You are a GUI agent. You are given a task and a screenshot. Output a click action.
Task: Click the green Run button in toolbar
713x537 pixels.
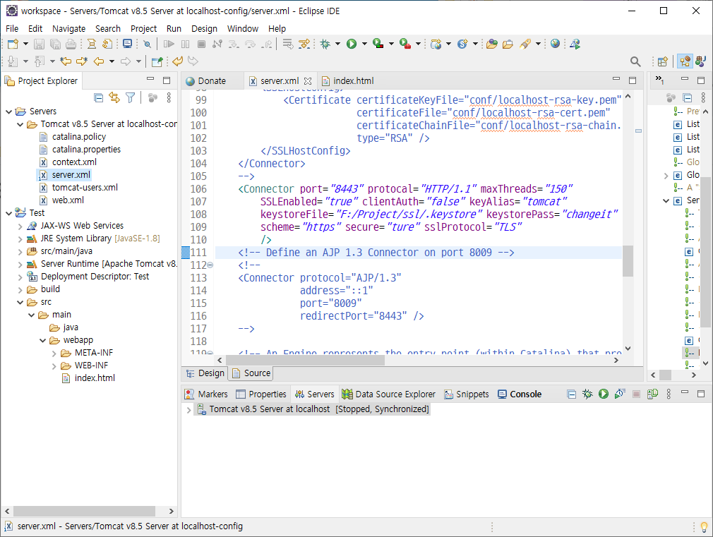(352, 44)
